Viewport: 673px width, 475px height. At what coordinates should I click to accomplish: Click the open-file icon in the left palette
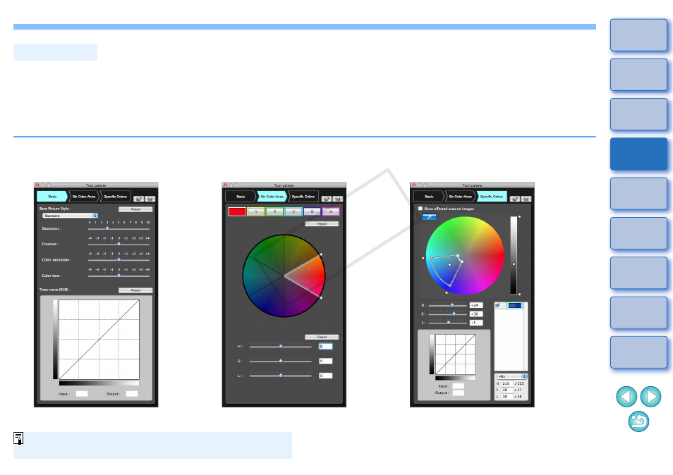pos(138,199)
